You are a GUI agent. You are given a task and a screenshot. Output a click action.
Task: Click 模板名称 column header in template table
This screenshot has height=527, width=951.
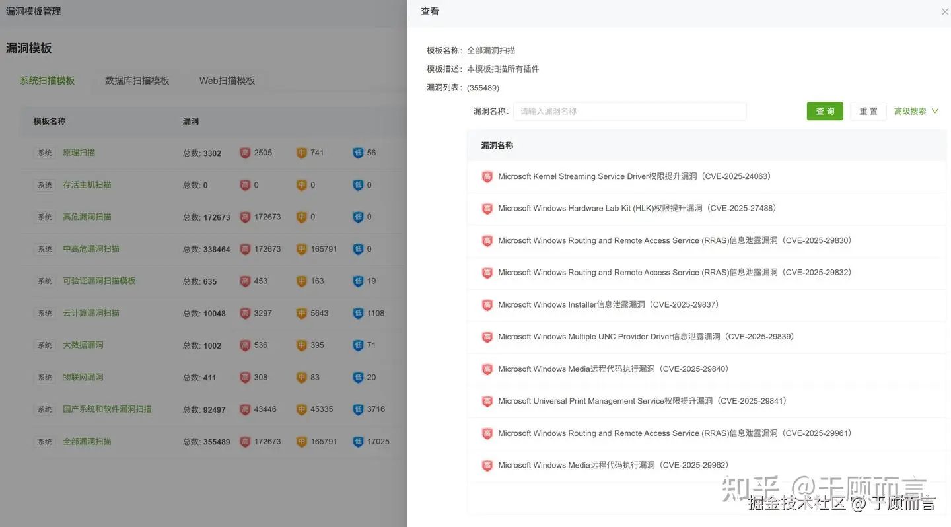click(50, 122)
